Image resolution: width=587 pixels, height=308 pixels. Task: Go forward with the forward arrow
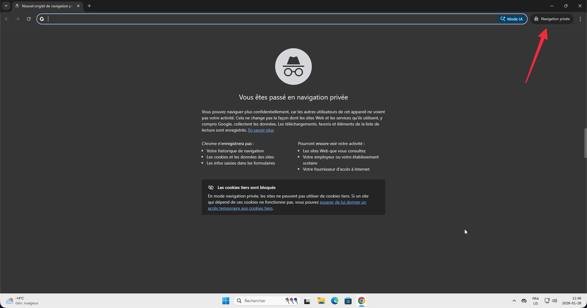18,19
